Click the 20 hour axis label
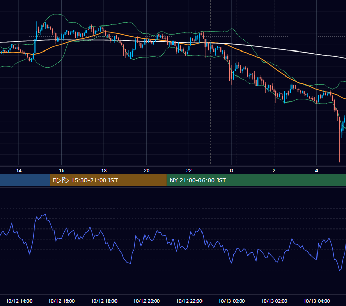The width and height of the screenshot is (346, 306). [x=147, y=171]
